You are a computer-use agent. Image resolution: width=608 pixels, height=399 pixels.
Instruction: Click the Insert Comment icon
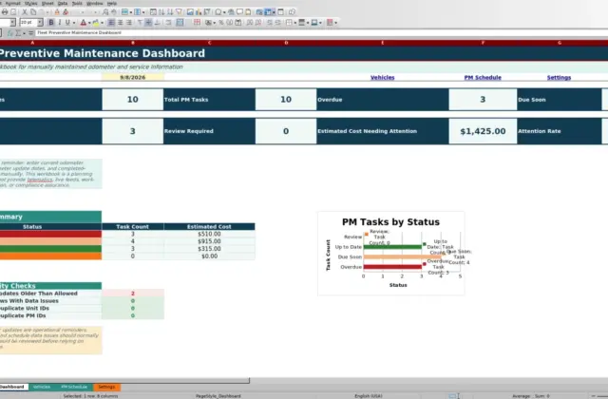click(239, 12)
